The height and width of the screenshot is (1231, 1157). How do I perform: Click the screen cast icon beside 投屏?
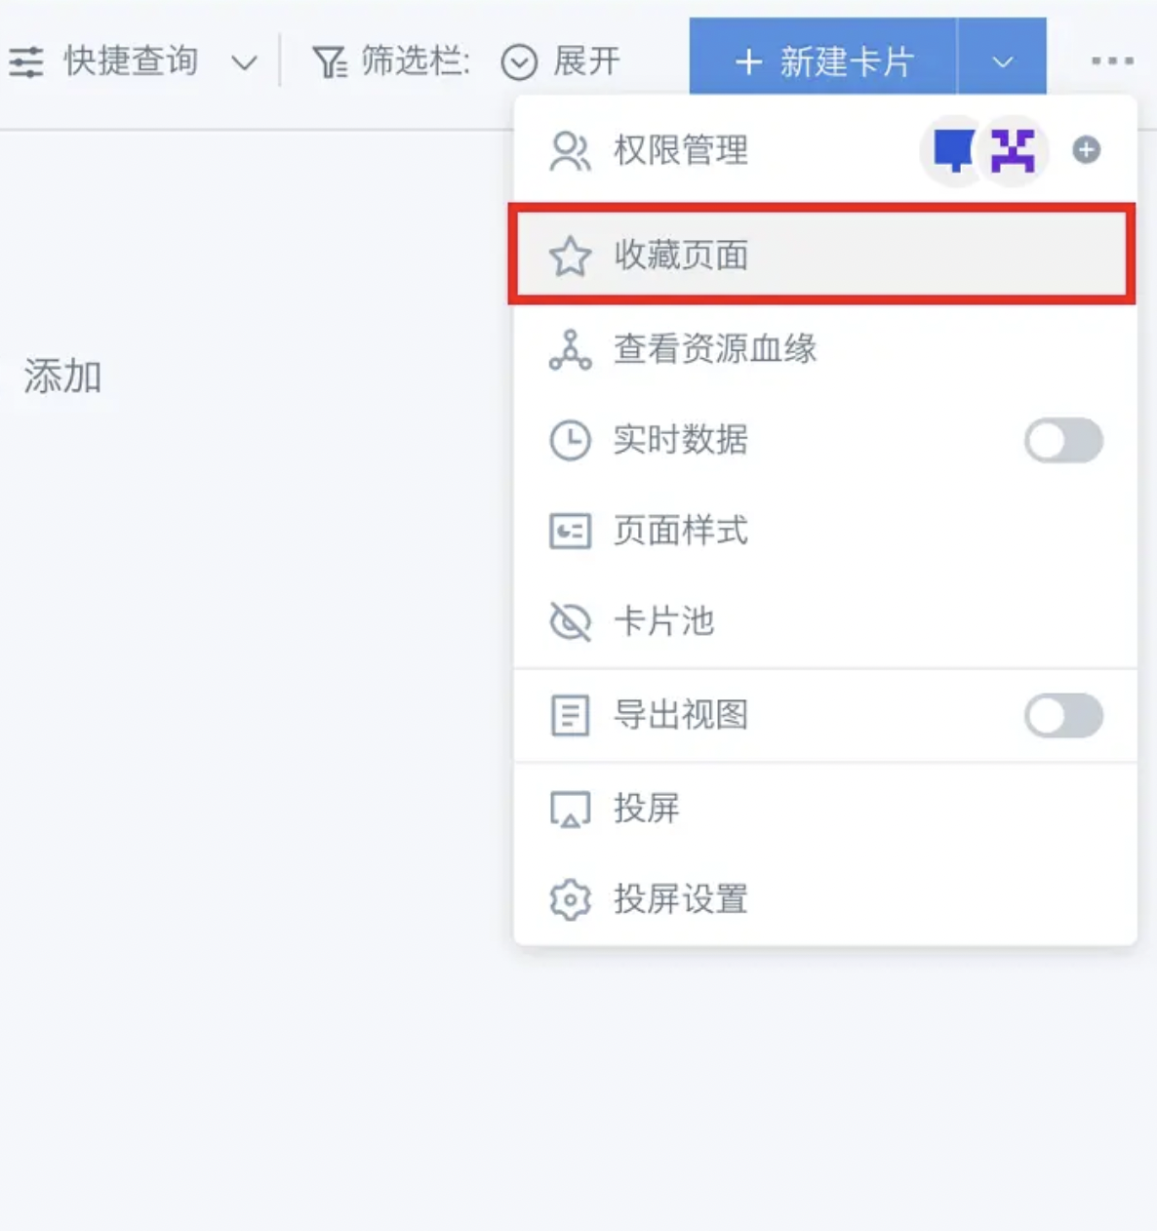tap(570, 809)
